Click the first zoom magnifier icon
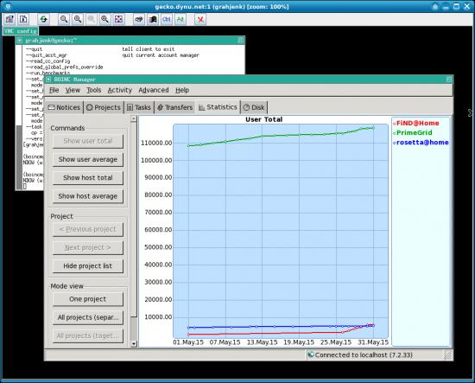 (x=64, y=19)
